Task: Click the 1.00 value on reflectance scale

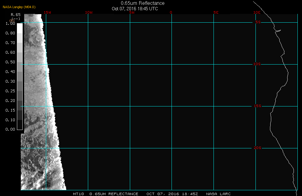Action: click(10, 24)
